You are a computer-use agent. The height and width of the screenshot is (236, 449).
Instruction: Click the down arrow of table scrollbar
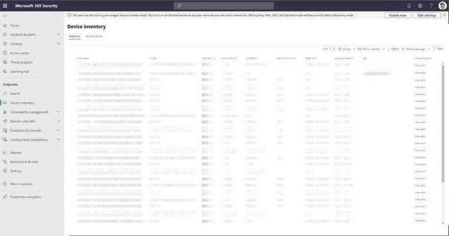click(443, 223)
